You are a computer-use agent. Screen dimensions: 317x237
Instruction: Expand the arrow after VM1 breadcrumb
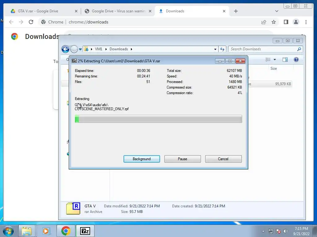[106, 49]
